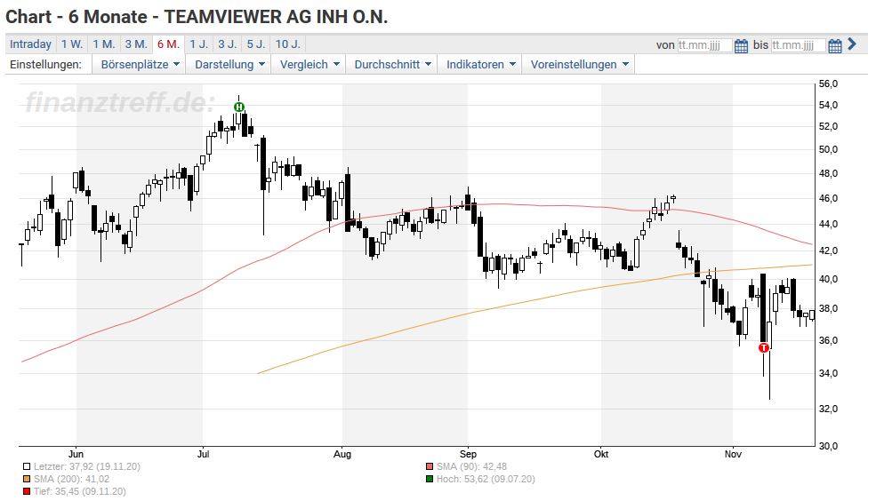This screenshot has height=501, width=876.
Task: Select the 1 J. time range tab
Action: click(x=199, y=44)
